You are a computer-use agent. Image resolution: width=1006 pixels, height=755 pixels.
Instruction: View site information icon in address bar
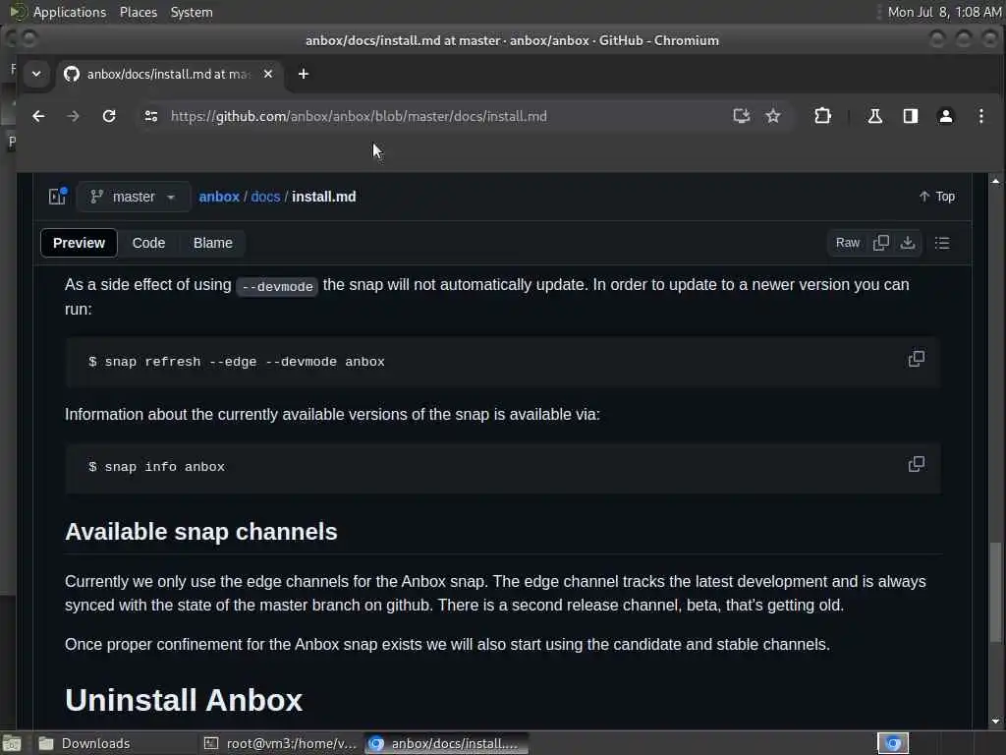coord(150,116)
